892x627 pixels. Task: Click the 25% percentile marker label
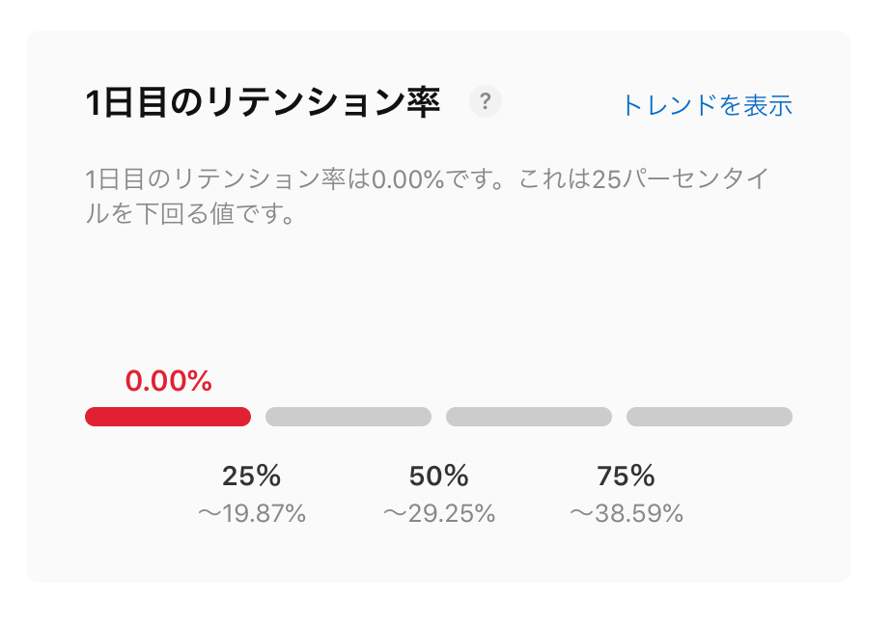[x=251, y=476]
